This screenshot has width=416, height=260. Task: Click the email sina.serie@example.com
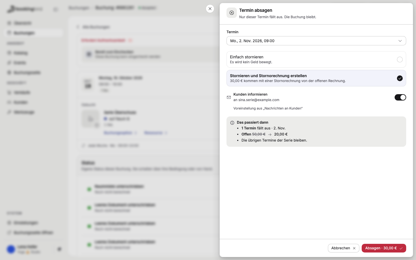(259, 100)
